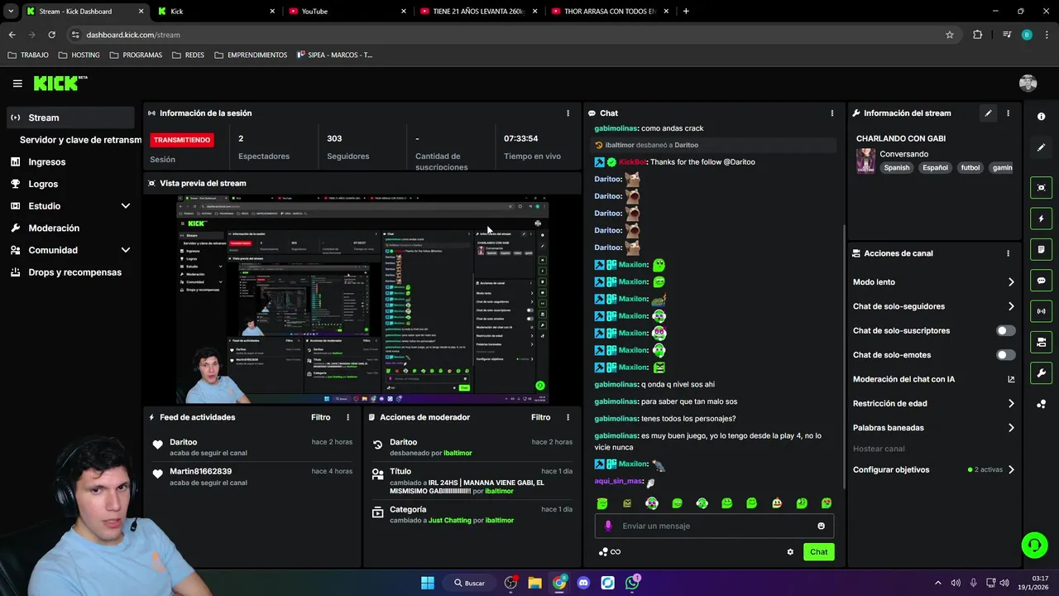Insert the heart-eyes emote at the end of the row

coord(826,503)
